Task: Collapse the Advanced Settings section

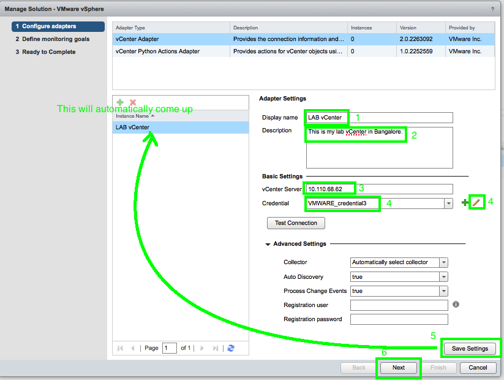Action: tap(268, 244)
